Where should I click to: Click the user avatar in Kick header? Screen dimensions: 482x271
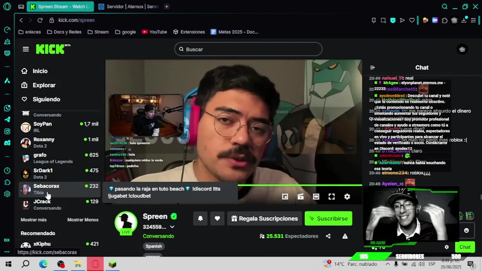coord(462,49)
